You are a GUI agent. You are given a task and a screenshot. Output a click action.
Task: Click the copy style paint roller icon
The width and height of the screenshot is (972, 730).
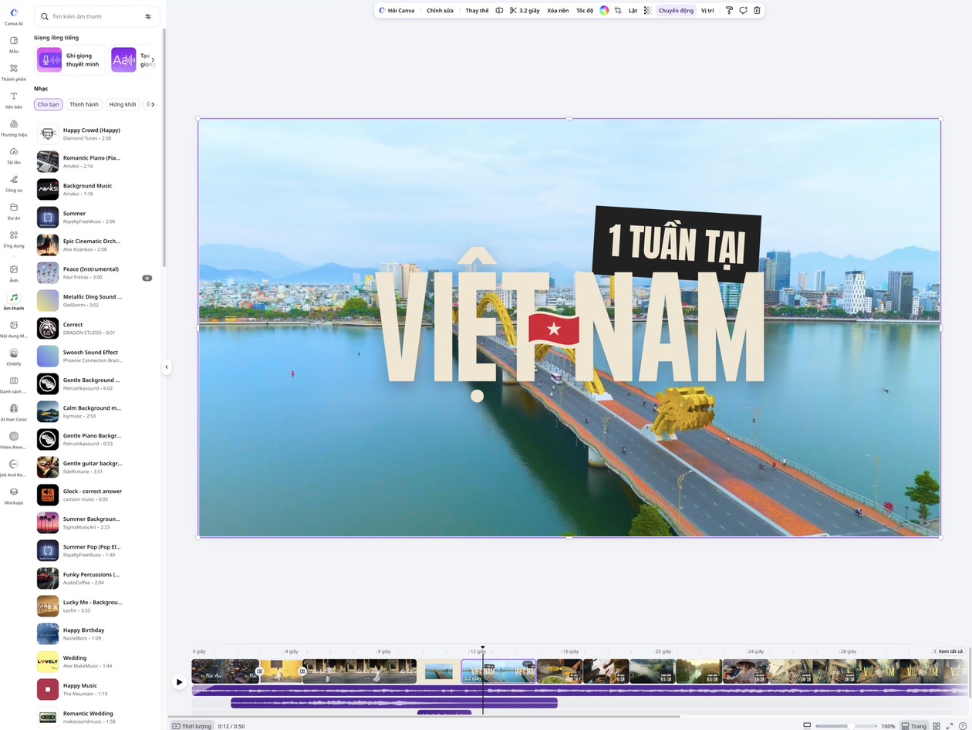pyautogui.click(x=729, y=11)
